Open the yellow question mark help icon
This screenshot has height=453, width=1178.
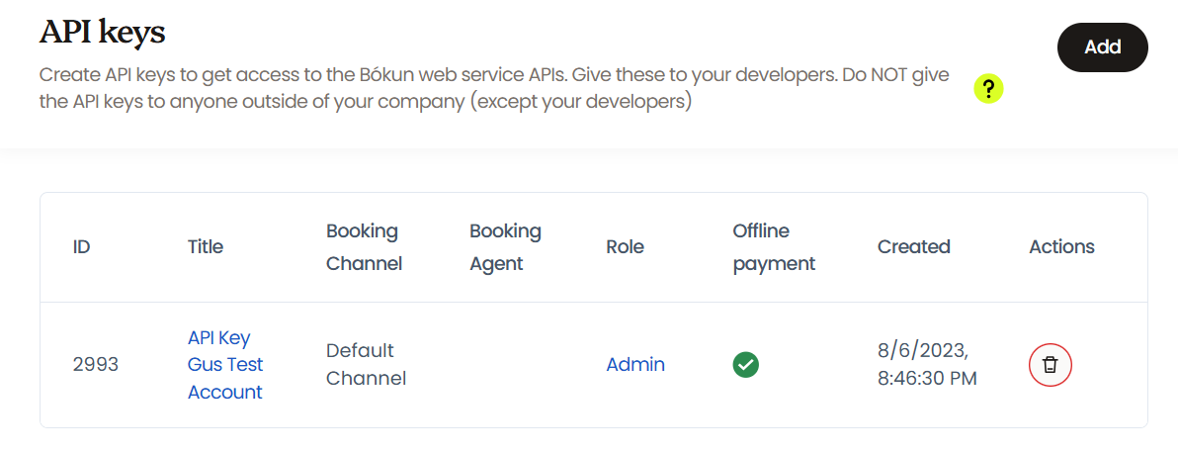988,89
